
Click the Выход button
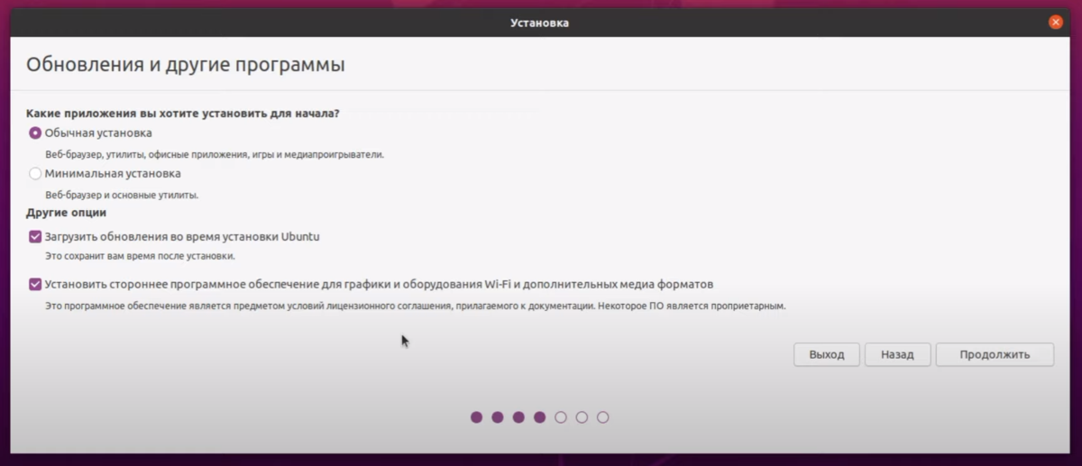coord(827,355)
